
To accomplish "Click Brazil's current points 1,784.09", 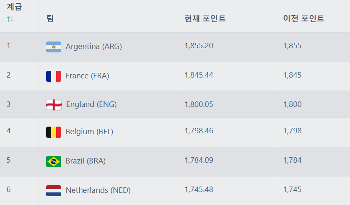I will (x=199, y=160).
